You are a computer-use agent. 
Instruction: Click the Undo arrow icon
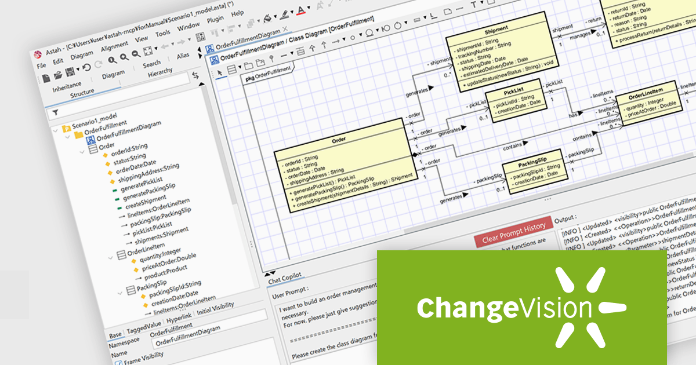(x=86, y=67)
